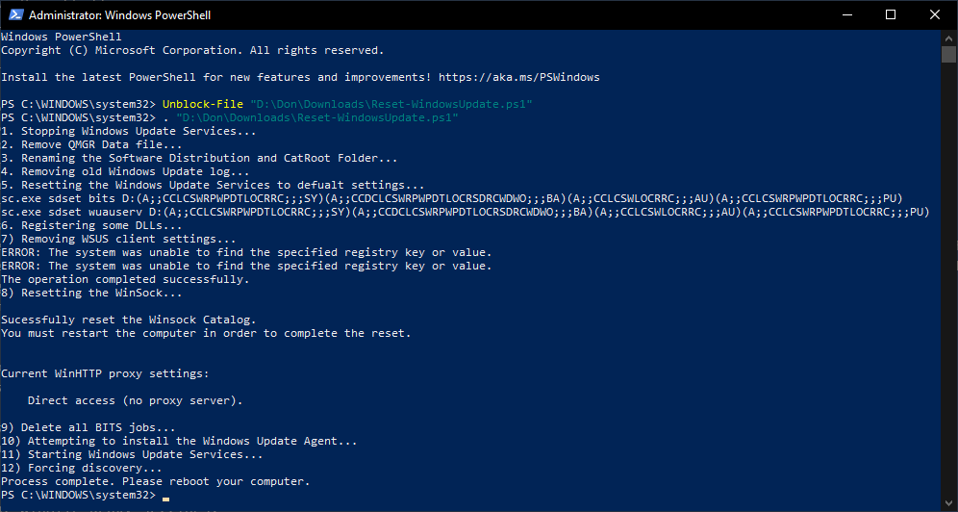Click the 'Sucessfully reset the Winsock Catalog' line
This screenshot has width=958, height=512.
tap(128, 320)
